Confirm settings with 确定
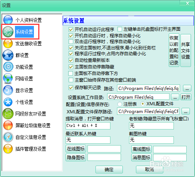The width and height of the screenshot is (195, 177). click(109, 170)
